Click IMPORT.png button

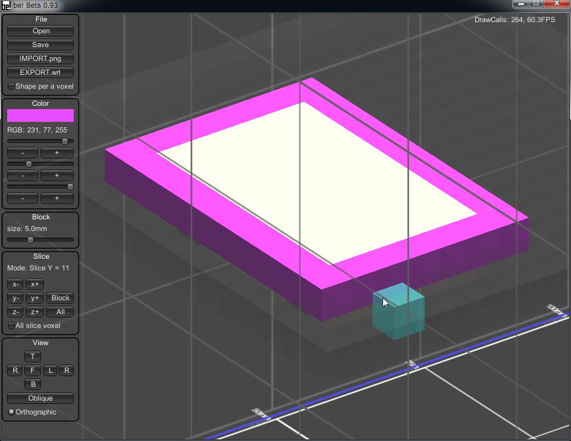coord(40,59)
